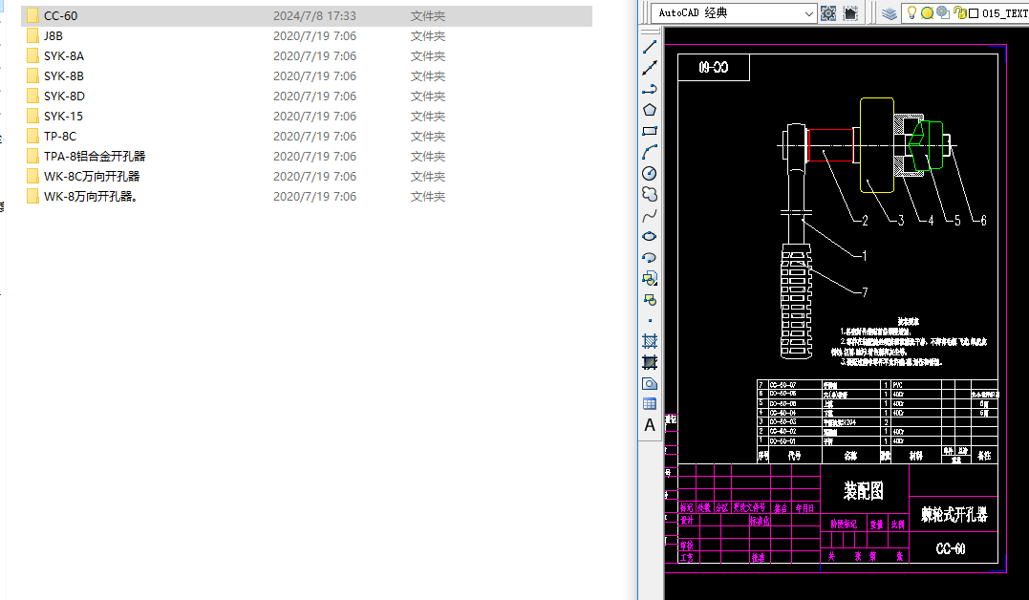1029x600 pixels.
Task: Insert a Table using the table icon
Action: coord(650,404)
